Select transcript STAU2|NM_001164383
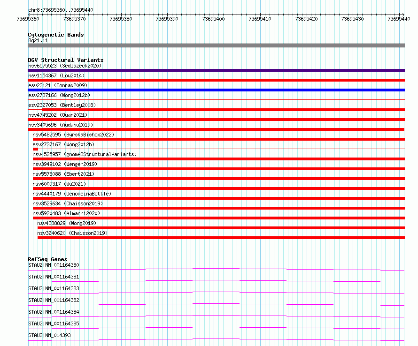 pos(54,288)
